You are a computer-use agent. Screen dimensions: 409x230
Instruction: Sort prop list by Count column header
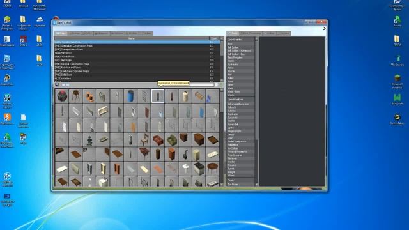[215, 38]
